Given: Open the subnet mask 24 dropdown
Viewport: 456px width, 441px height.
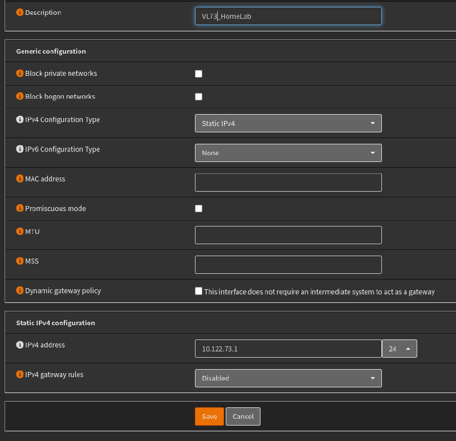Looking at the screenshot, I should click(x=400, y=349).
